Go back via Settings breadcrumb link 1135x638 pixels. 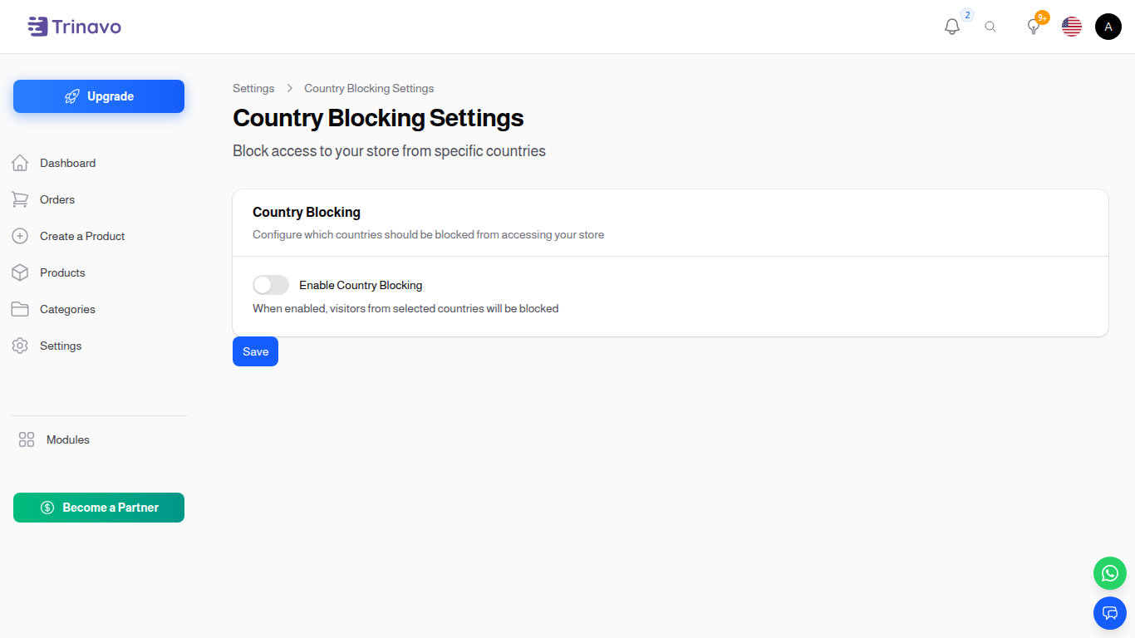click(x=253, y=88)
